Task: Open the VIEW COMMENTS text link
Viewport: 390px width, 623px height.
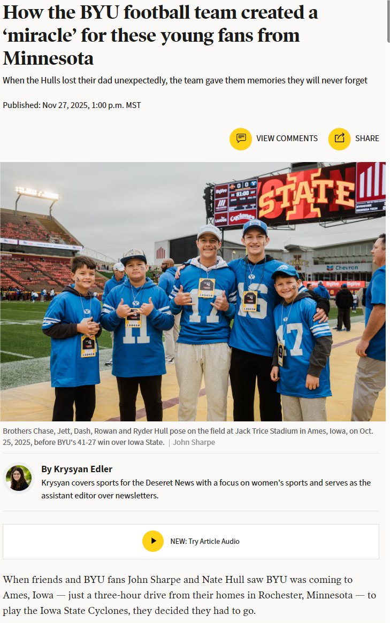Action: 287,139
